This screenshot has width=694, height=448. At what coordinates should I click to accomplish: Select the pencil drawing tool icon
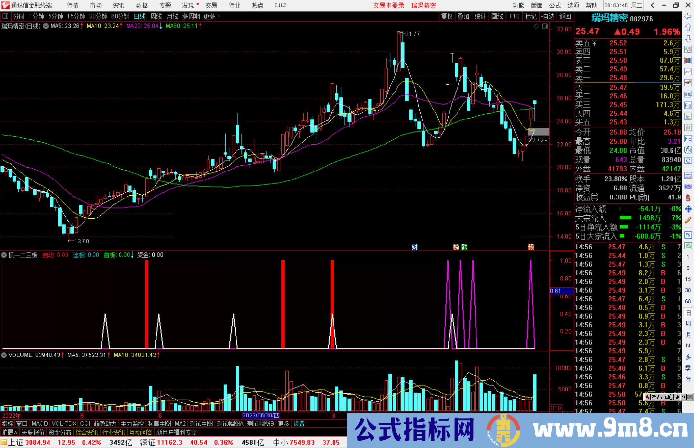[688, 220]
